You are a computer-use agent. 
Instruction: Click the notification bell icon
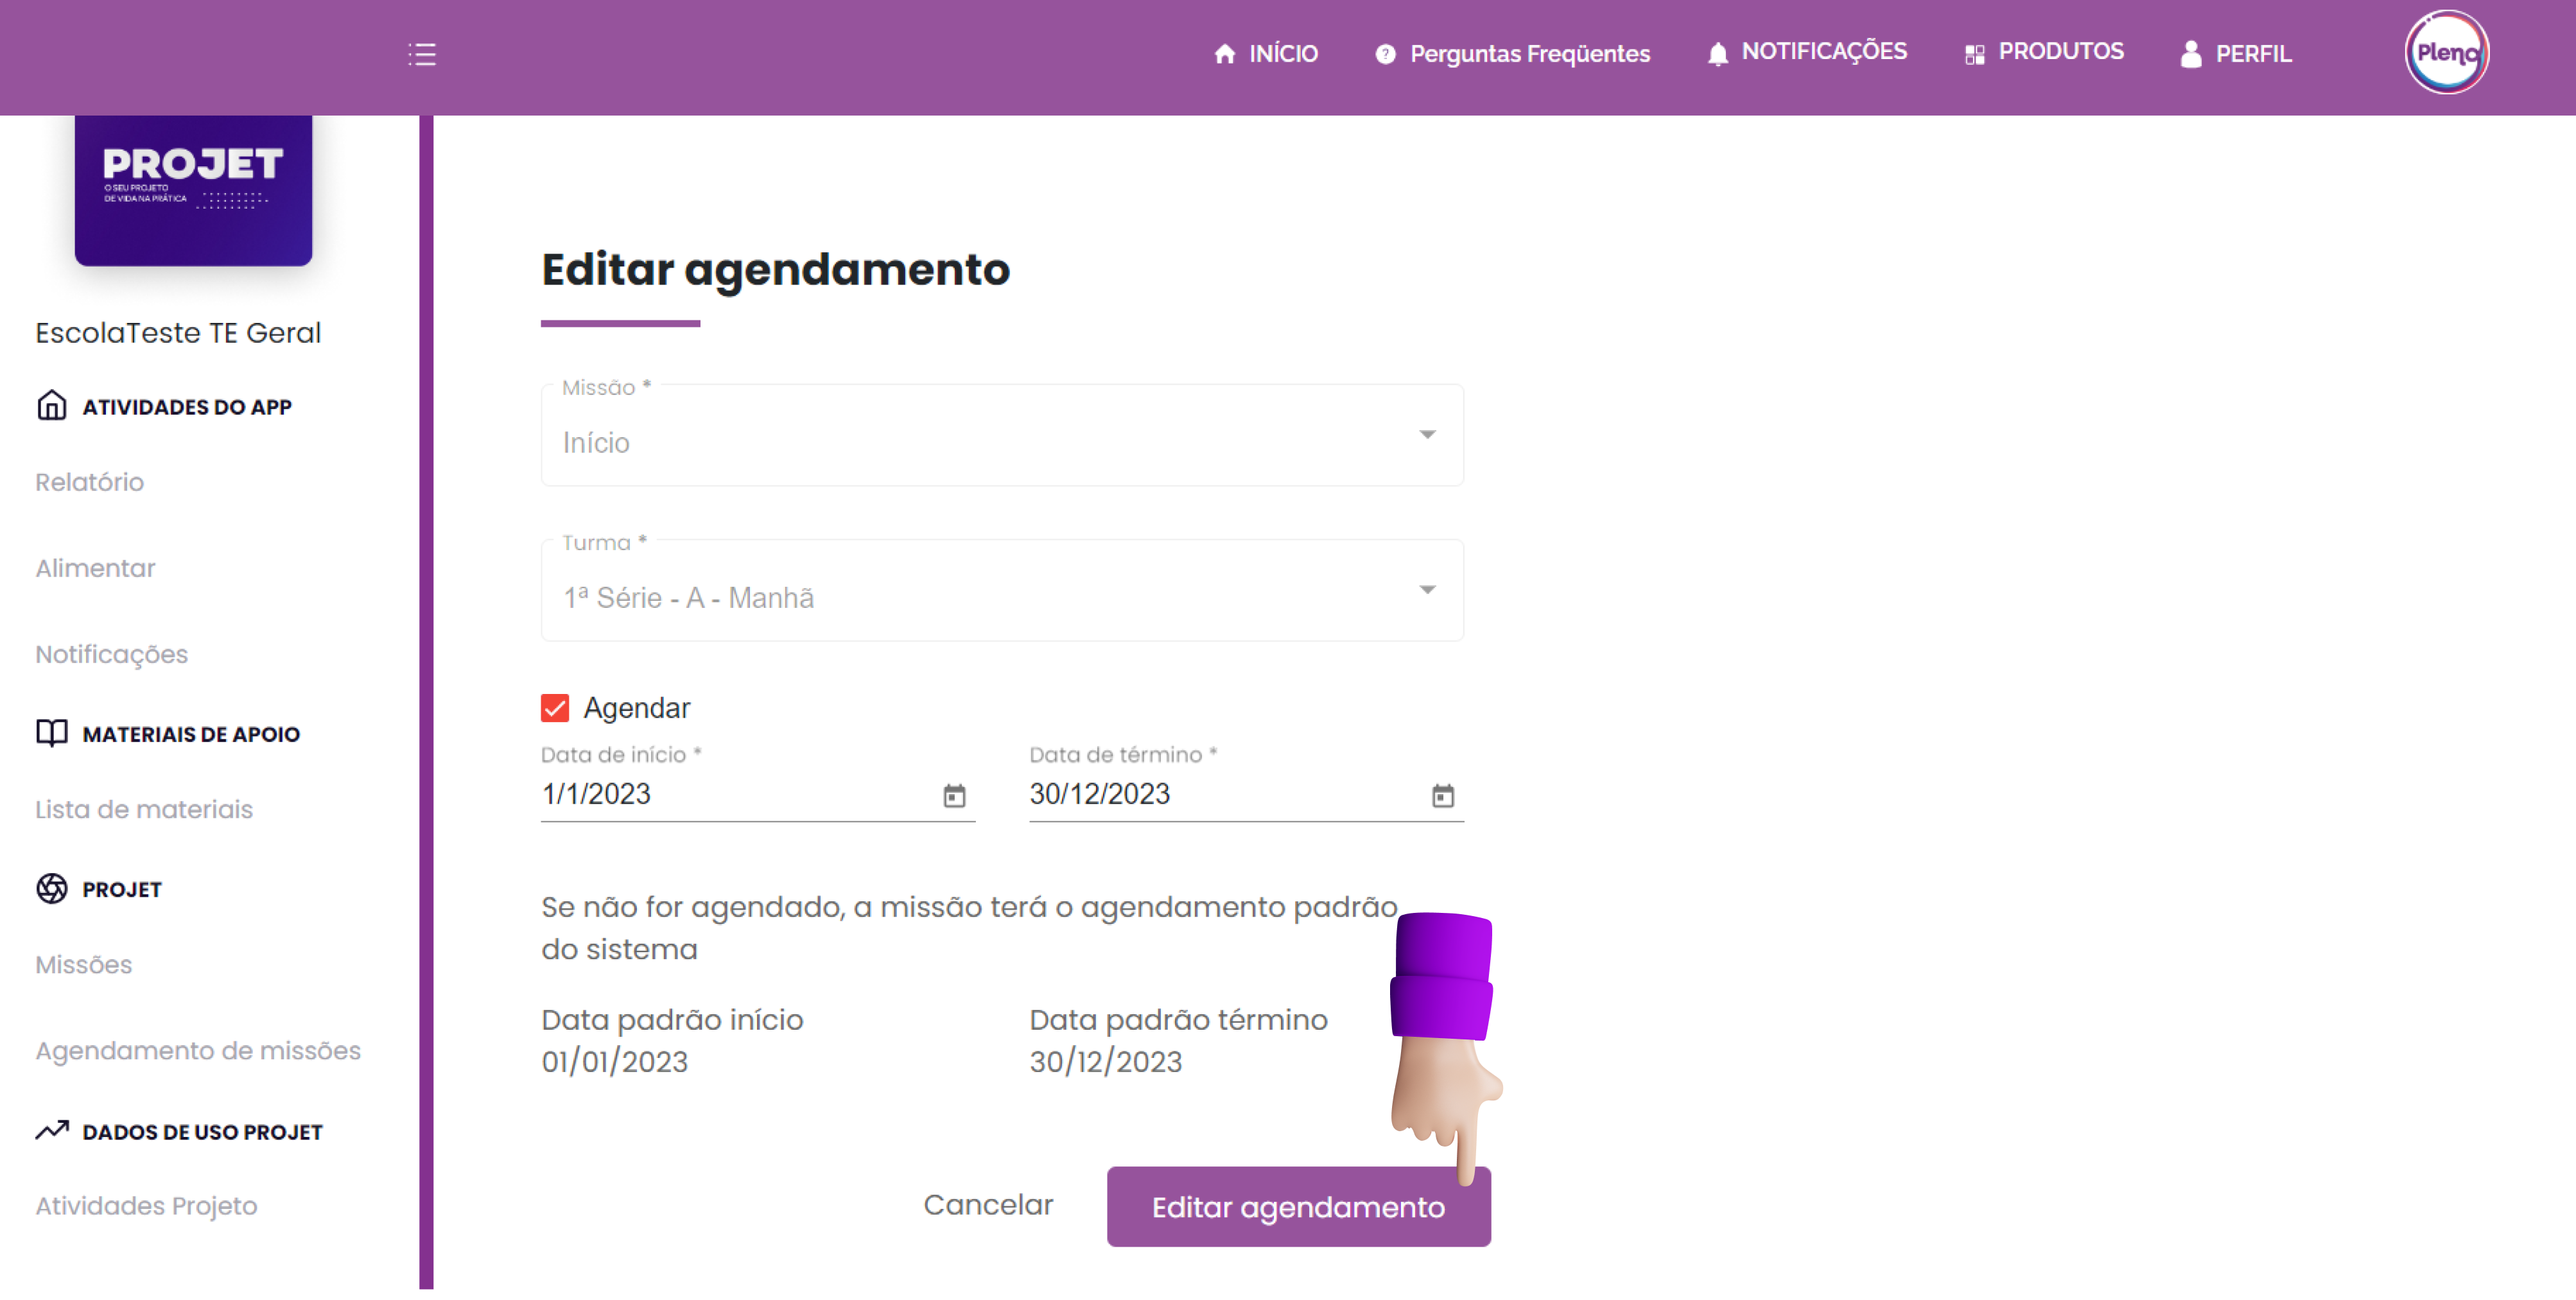(1717, 54)
